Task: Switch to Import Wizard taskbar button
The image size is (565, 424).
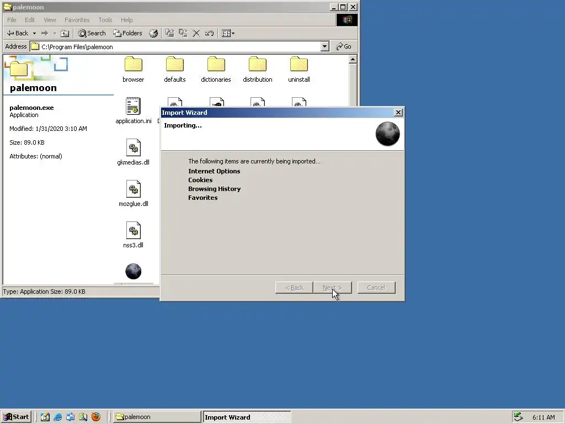Action: point(247,417)
